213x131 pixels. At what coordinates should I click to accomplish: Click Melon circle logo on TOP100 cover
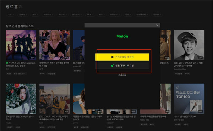coord(177,87)
